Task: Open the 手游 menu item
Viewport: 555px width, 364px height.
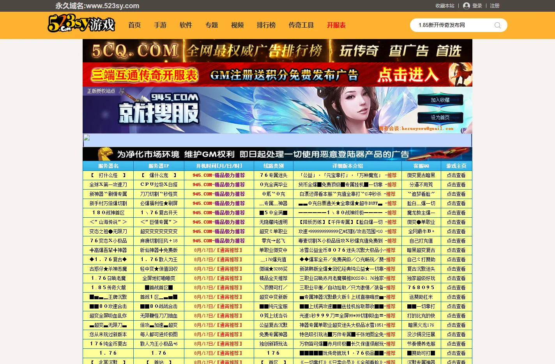Action: click(160, 25)
